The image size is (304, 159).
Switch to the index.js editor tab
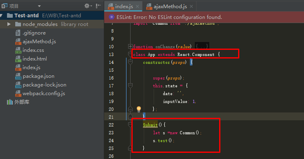pyautogui.click(x=124, y=7)
